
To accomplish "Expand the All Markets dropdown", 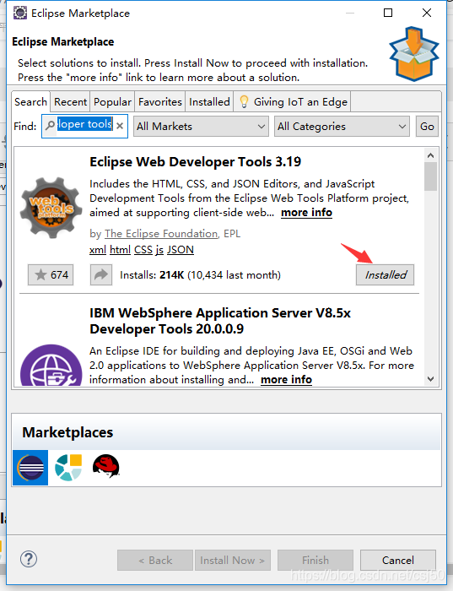I will [x=201, y=127].
